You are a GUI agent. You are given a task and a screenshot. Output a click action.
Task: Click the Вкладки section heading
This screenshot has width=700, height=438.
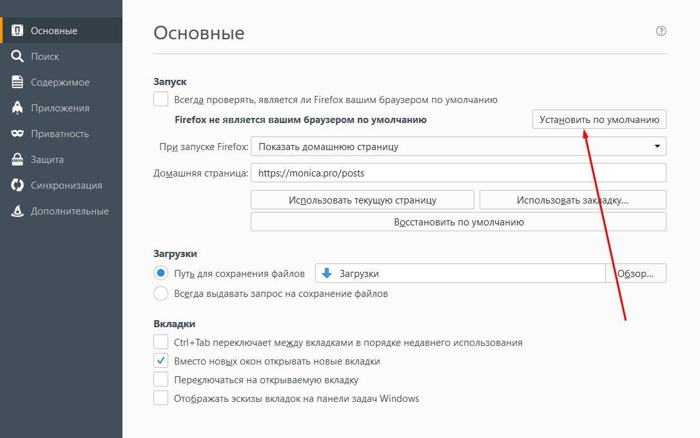(174, 324)
